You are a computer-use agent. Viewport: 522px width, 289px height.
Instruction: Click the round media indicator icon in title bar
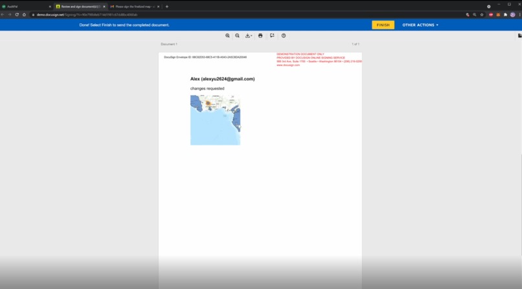[489, 6]
